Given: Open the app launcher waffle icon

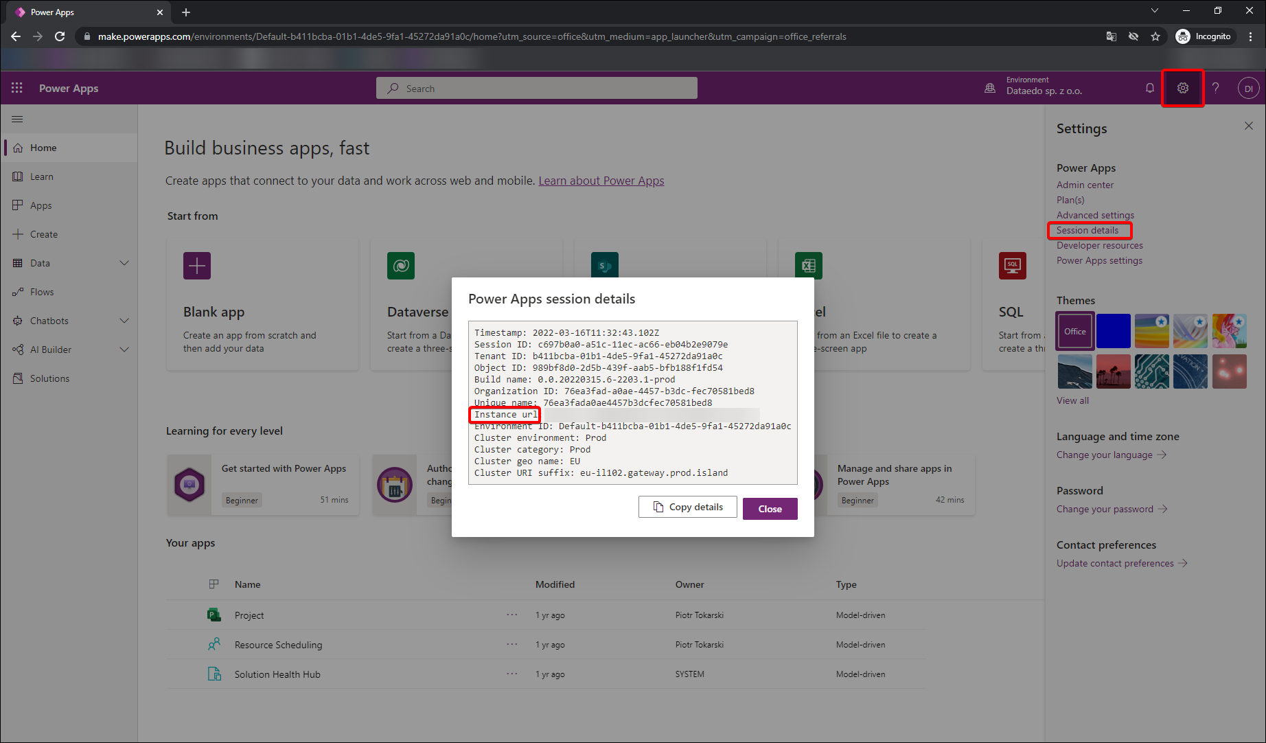Looking at the screenshot, I should pyautogui.click(x=17, y=88).
